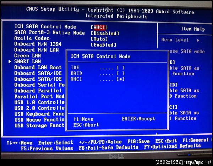Select the AHCI radio option
This screenshot has height=166, width=213.
click(97, 79)
